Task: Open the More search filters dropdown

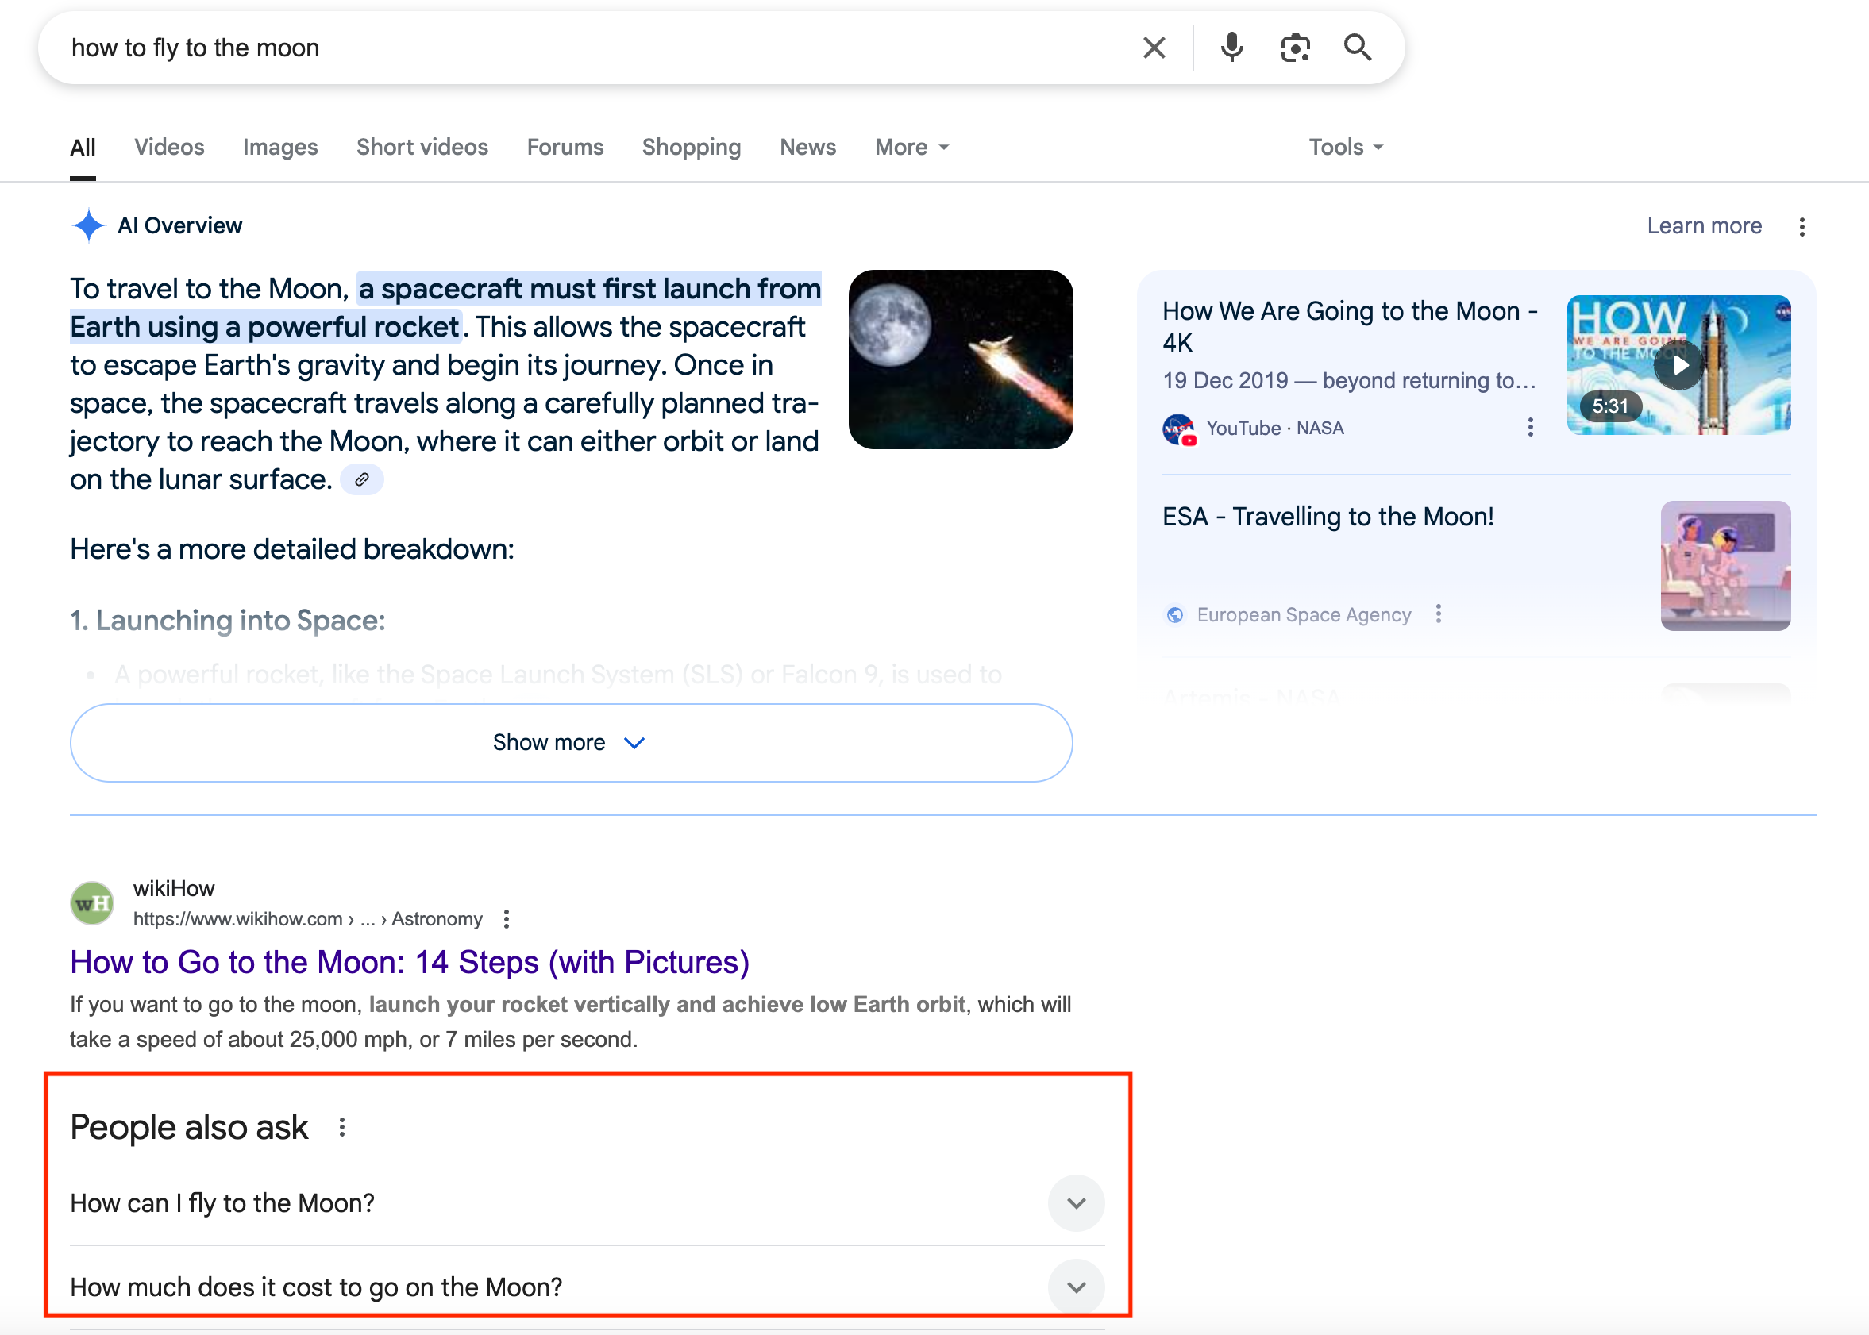Action: pos(912,147)
